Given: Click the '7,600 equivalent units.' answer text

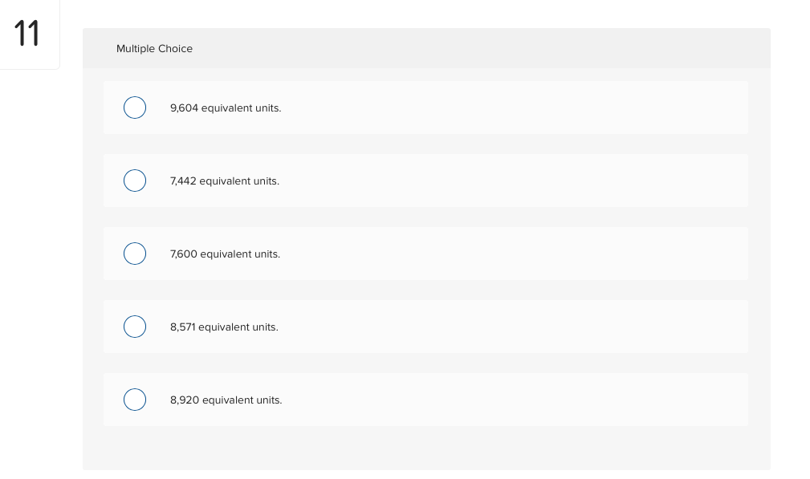Looking at the screenshot, I should [226, 254].
